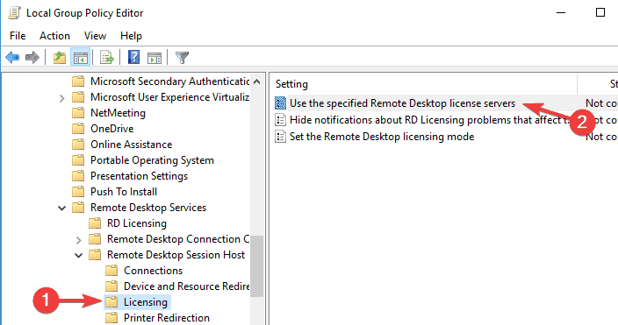The image size is (618, 325).
Task: Expand Microsoft User Experience Virtualization node
Action: (61, 98)
